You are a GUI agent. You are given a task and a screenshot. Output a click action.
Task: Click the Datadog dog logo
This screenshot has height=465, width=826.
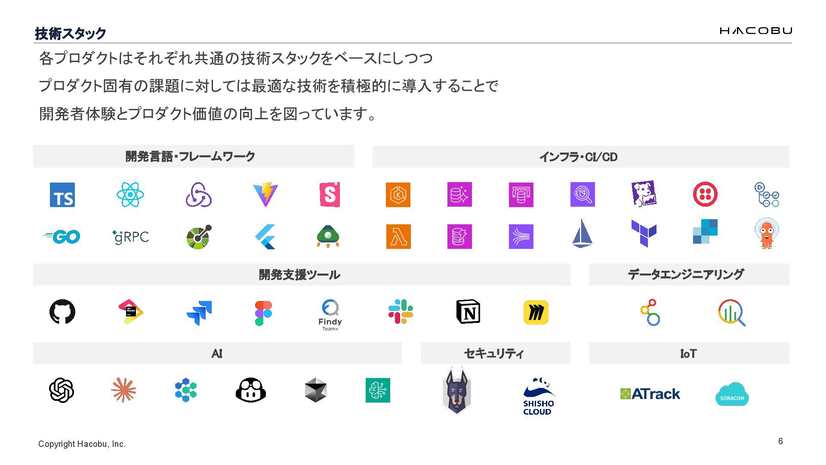(x=644, y=194)
